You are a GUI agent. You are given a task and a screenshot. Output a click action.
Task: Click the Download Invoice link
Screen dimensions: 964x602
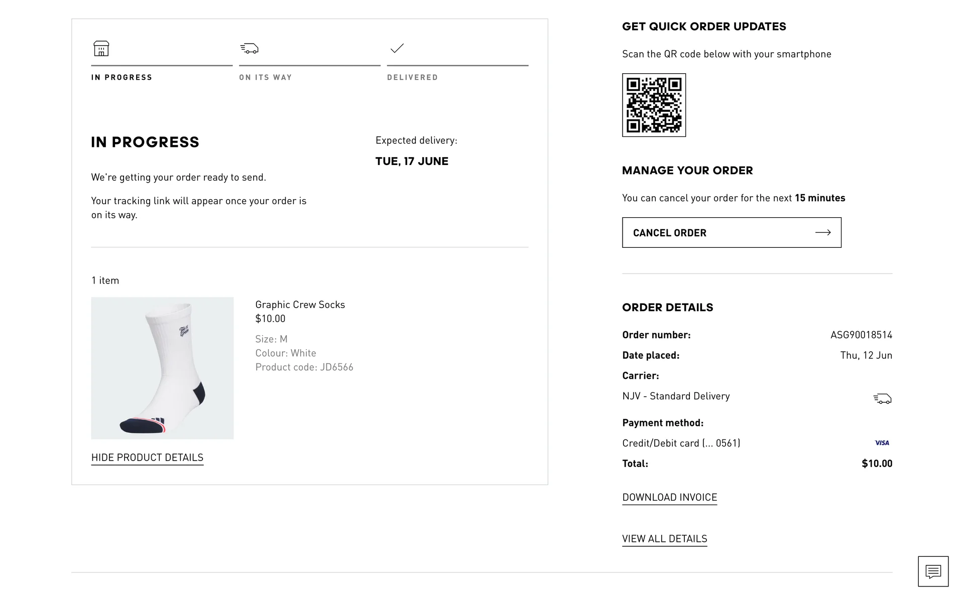[669, 497]
